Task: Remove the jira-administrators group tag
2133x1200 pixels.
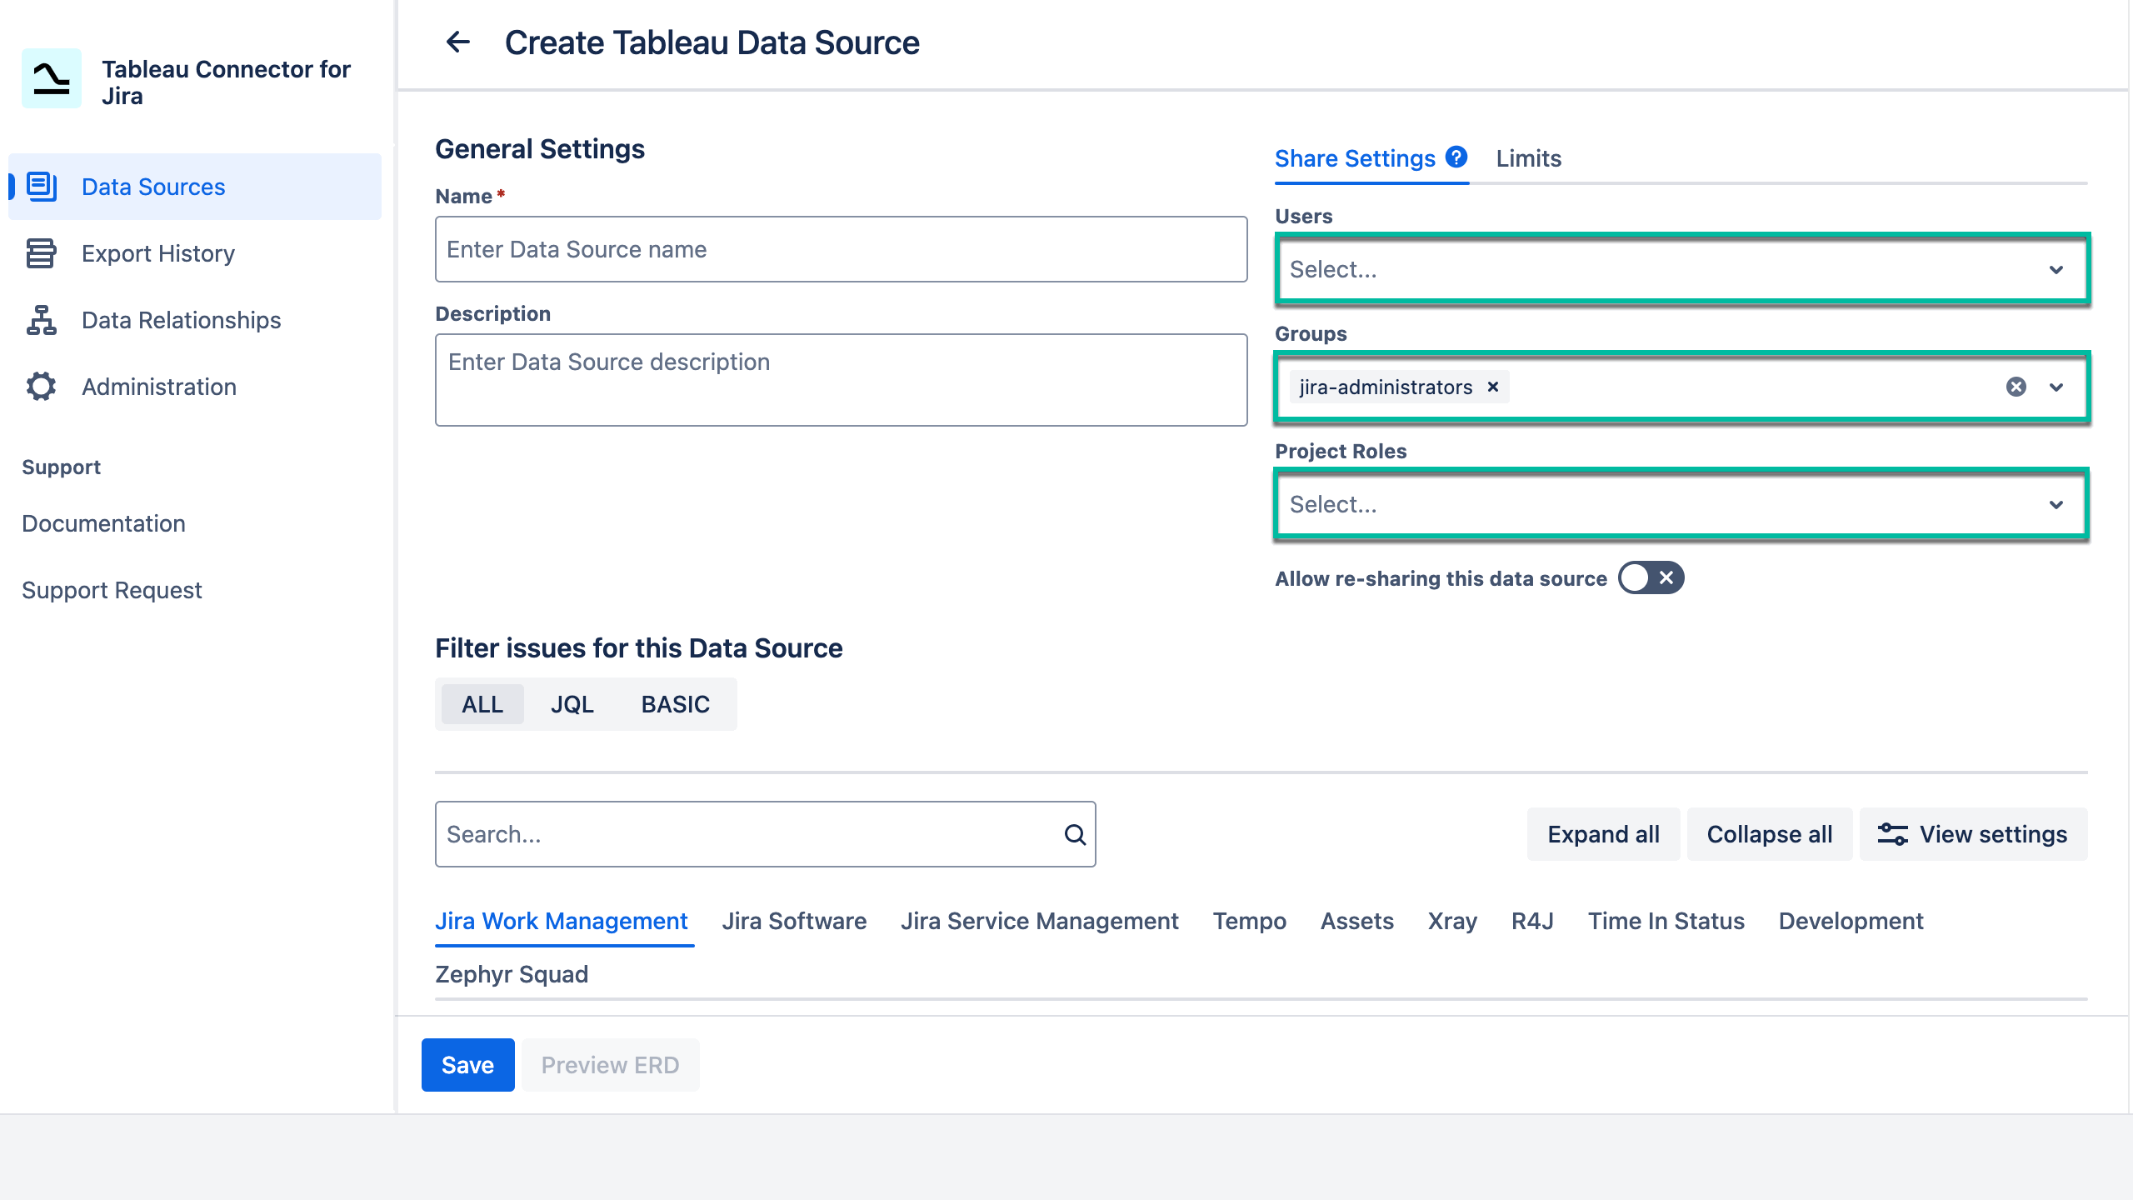Action: (x=1493, y=387)
